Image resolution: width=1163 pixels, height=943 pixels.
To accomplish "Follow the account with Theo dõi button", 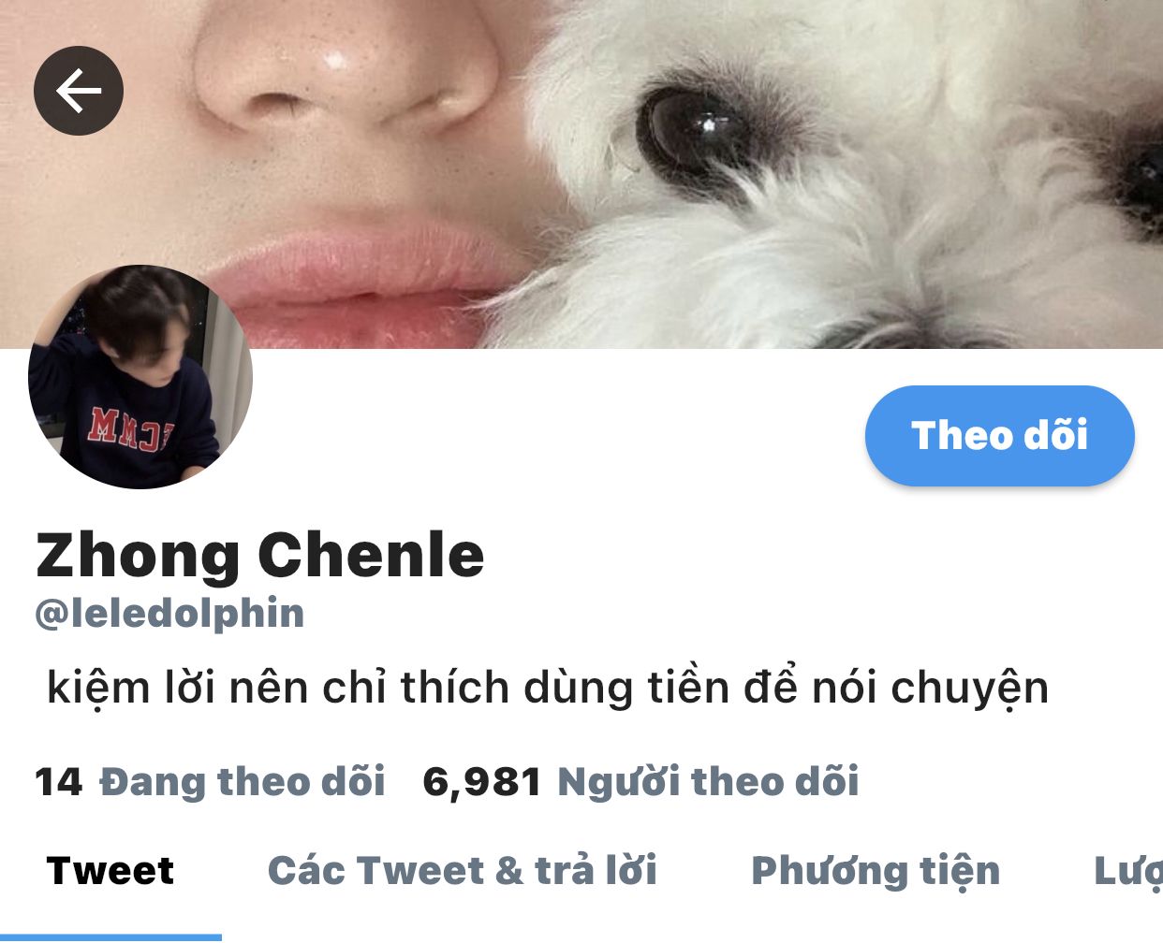I will [x=999, y=435].
